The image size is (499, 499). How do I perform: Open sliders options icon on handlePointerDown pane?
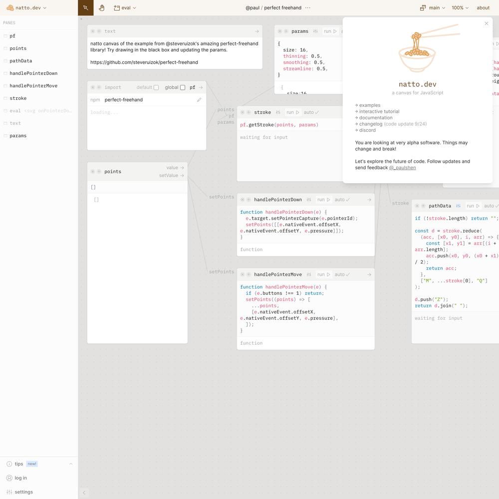point(309,200)
